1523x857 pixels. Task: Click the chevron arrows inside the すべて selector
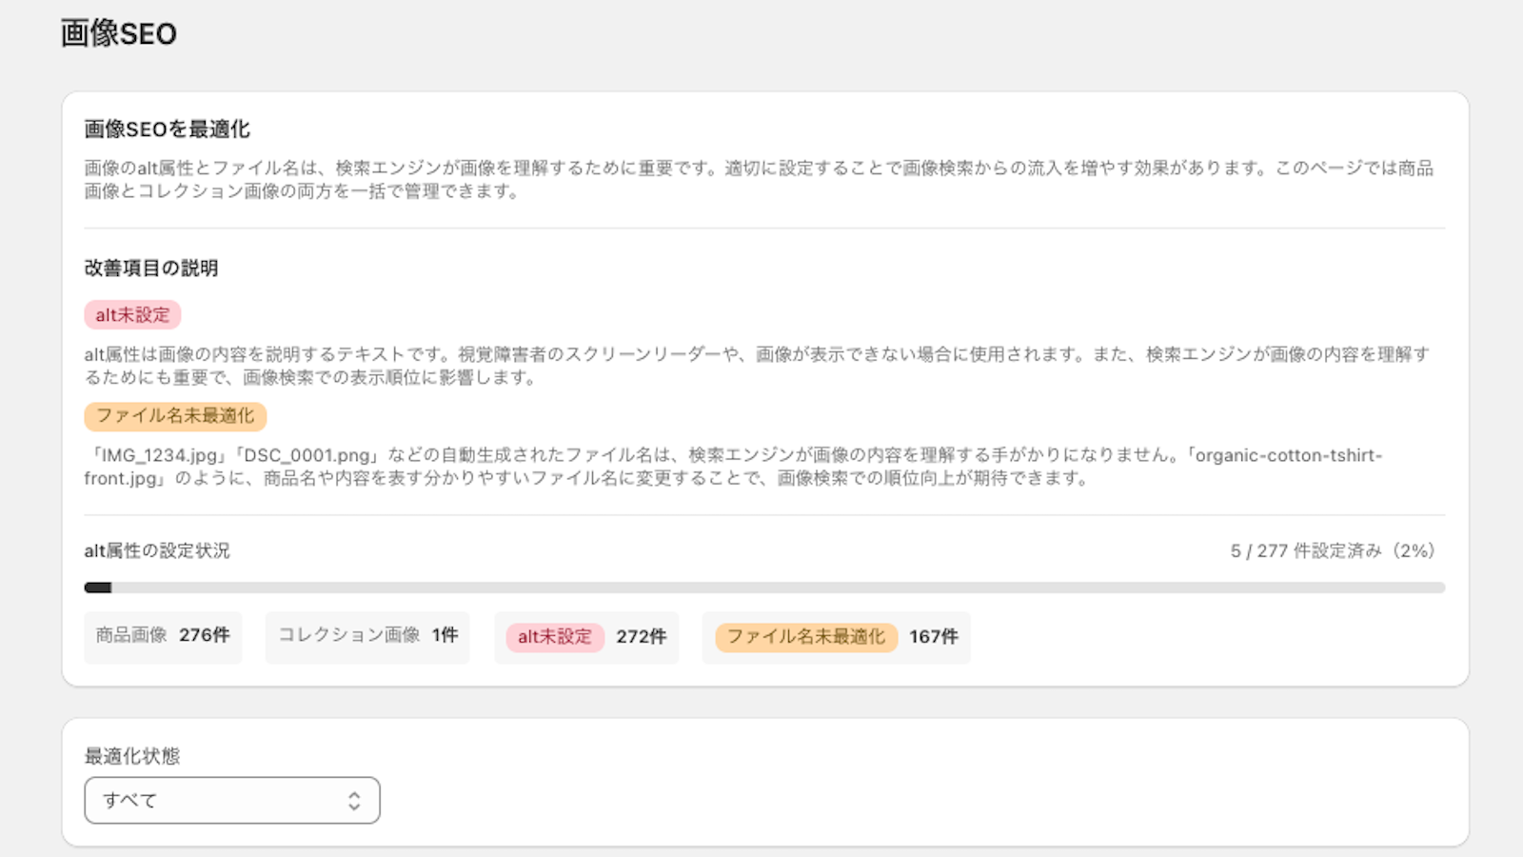tap(354, 800)
